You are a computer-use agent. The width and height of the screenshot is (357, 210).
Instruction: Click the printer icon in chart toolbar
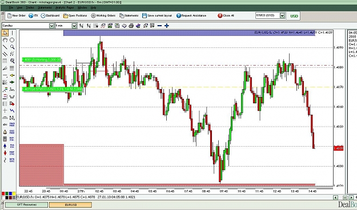131,26
